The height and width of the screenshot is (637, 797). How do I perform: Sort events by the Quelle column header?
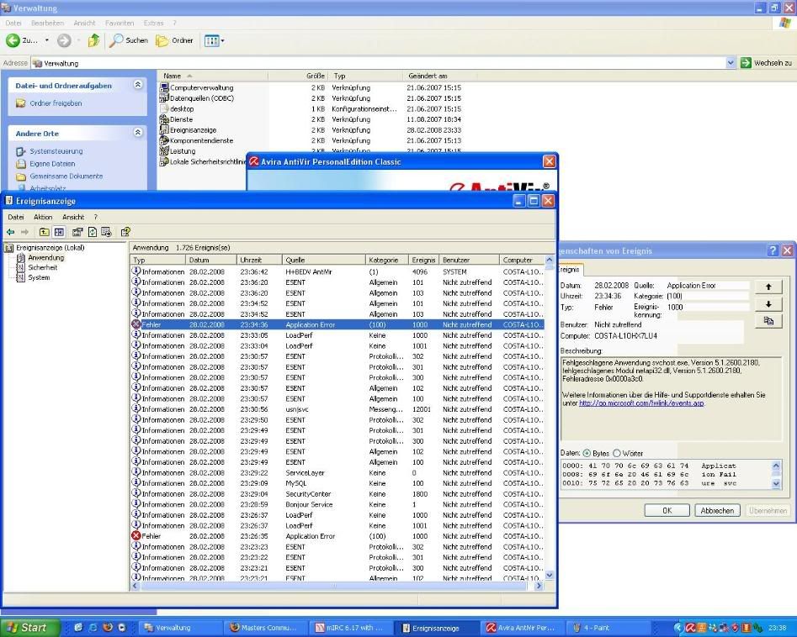323,260
